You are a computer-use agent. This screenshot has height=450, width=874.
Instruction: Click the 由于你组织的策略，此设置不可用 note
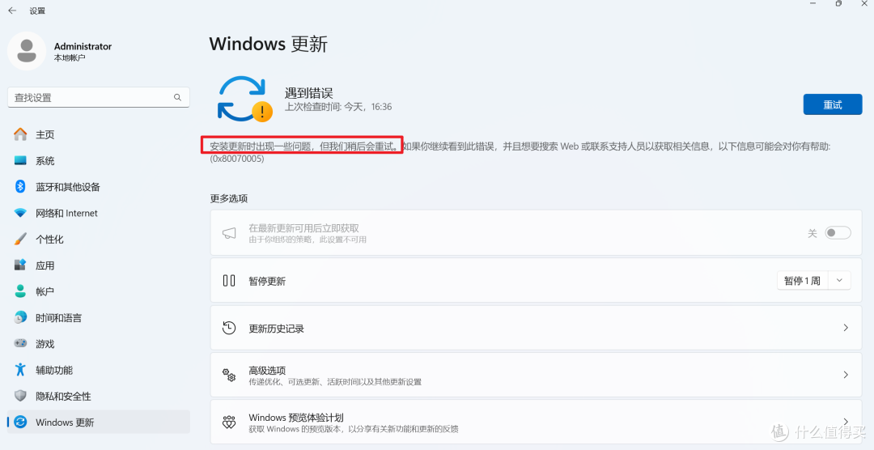click(x=308, y=240)
